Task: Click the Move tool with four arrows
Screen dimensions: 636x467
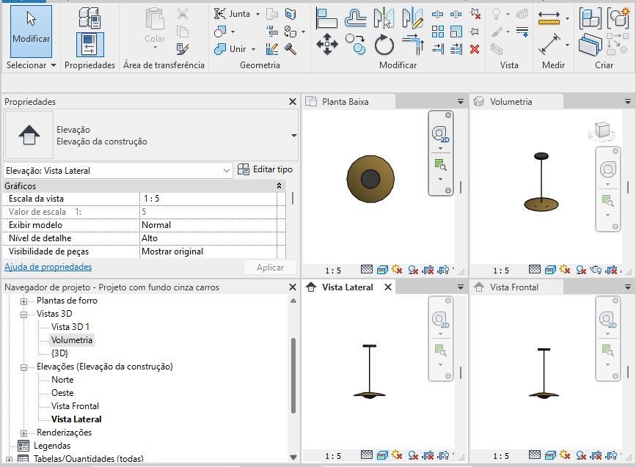Action: point(326,45)
